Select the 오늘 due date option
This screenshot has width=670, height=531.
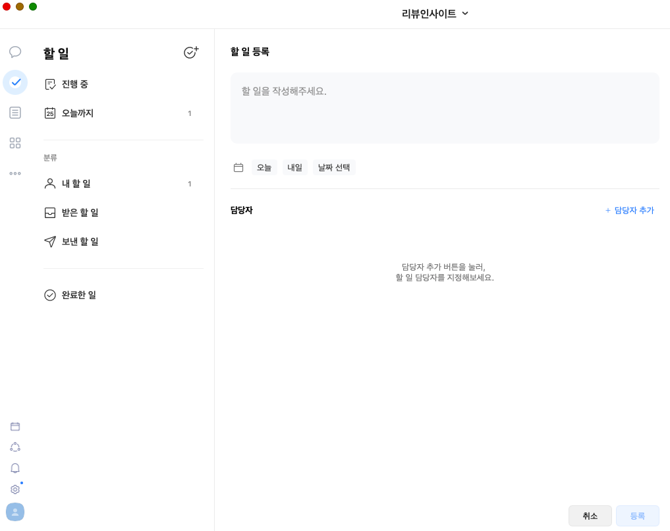click(x=264, y=167)
